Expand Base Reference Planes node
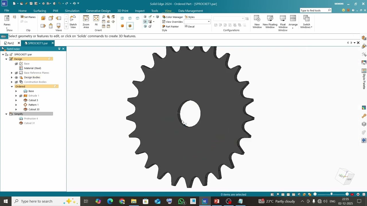Image resolution: width=367 pixels, height=206 pixels. 12,73
